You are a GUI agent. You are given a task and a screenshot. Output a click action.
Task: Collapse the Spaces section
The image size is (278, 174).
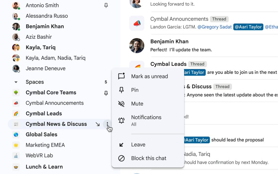(x=16, y=82)
